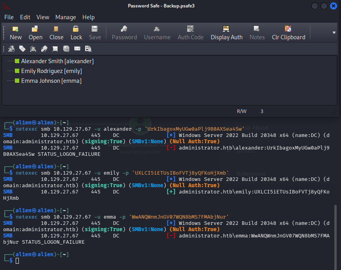Image resolution: width=341 pixels, height=270 pixels.
Task: Click the first title bar circle button
Action: [314, 6]
